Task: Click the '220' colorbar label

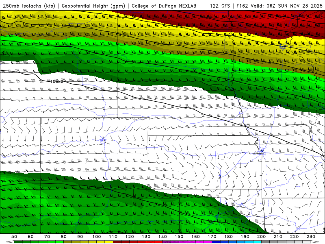Action: [x=294, y=237]
